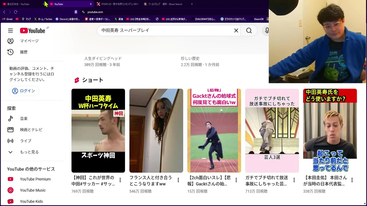367x206 pixels.
Task: Run search with magnifying glass button
Action: pyautogui.click(x=249, y=30)
